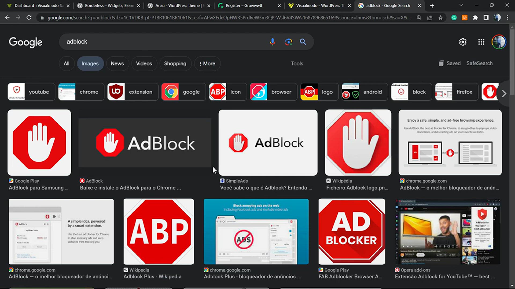Open the Grammarly extension icon
The width and height of the screenshot is (515, 289).
[454, 17]
